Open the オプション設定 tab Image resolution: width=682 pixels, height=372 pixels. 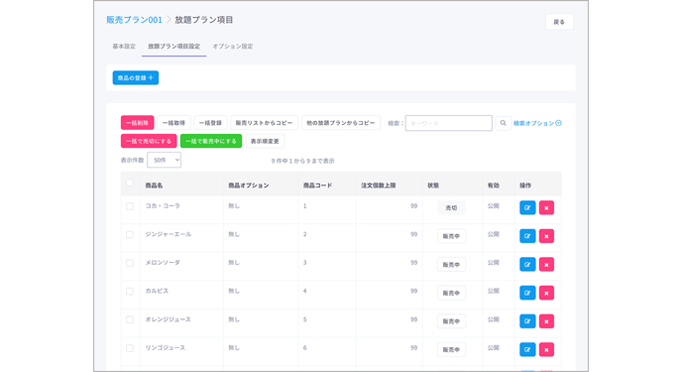pos(233,46)
